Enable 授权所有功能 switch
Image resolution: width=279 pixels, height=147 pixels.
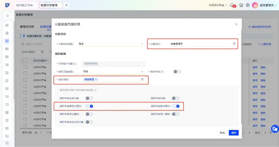pos(176,98)
